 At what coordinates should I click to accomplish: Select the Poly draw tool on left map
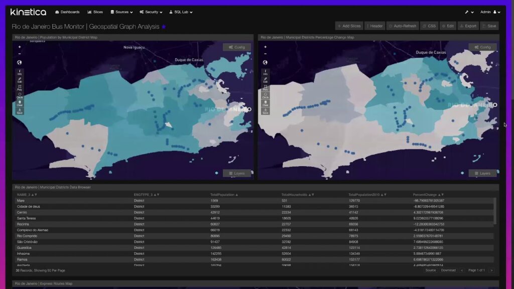coord(20,88)
